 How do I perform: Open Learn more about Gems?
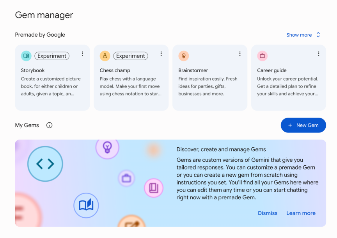pos(301,213)
